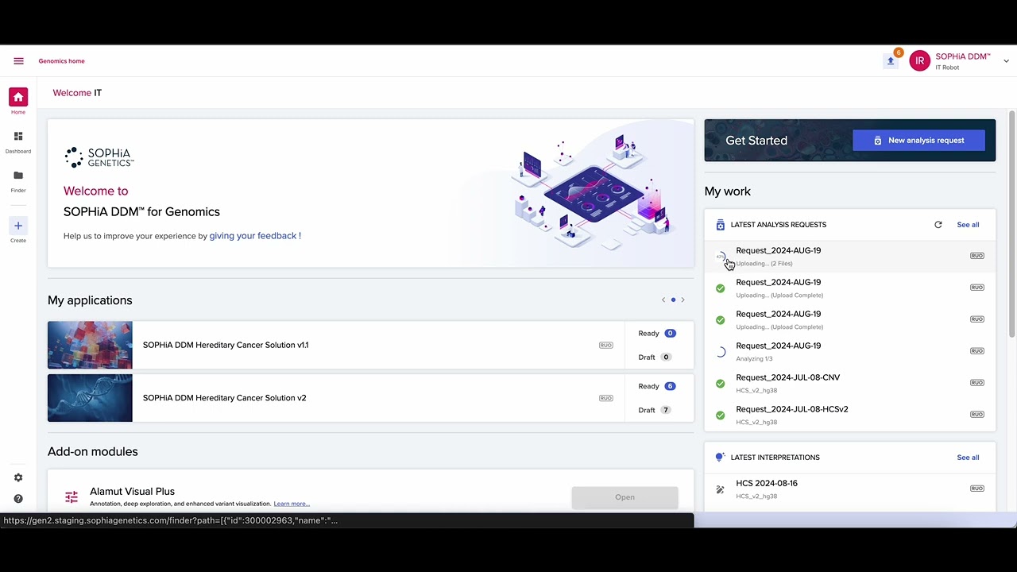1017x572 pixels.
Task: Click the RUO badge on Request_2024-JUL-08-CNV
Action: [x=977, y=383]
